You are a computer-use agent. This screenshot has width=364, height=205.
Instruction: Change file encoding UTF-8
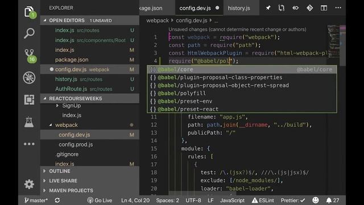tap(193, 200)
